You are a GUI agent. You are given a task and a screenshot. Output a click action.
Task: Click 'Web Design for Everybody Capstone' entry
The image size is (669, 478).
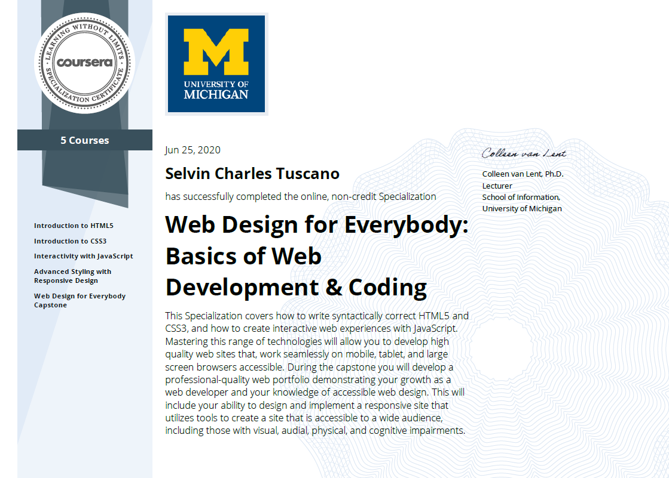pos(80,300)
